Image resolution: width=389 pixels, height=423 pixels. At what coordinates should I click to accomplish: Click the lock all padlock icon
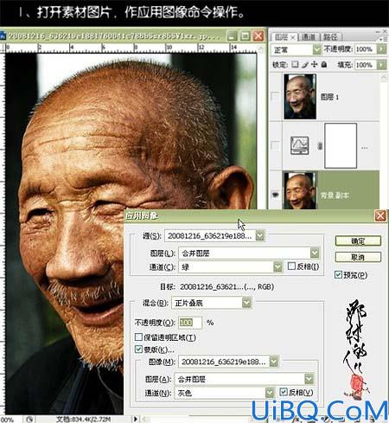(x=324, y=64)
